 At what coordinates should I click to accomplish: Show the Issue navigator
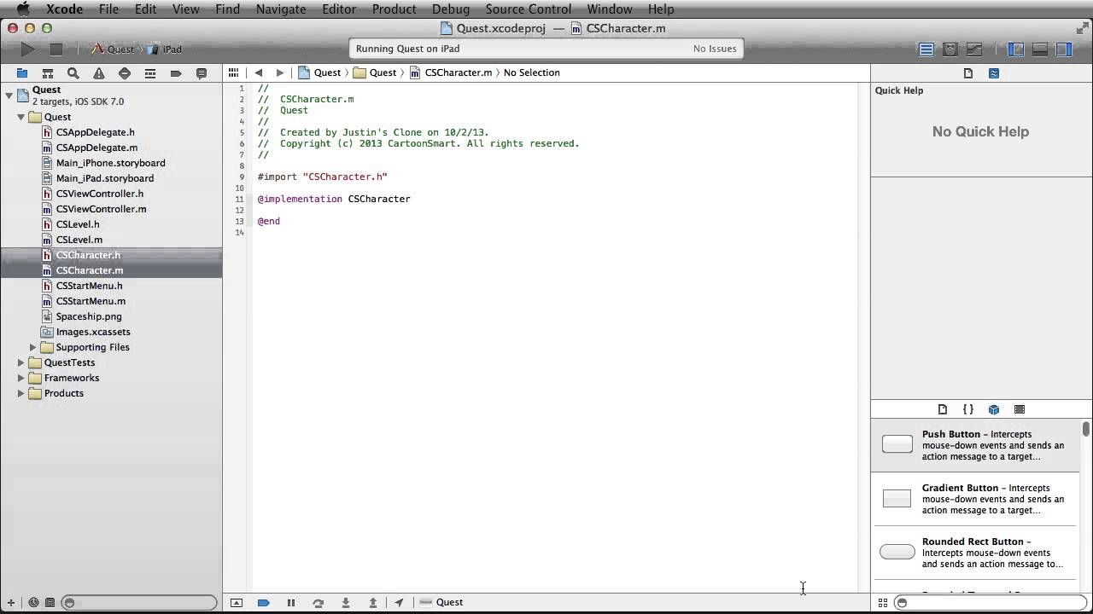99,73
